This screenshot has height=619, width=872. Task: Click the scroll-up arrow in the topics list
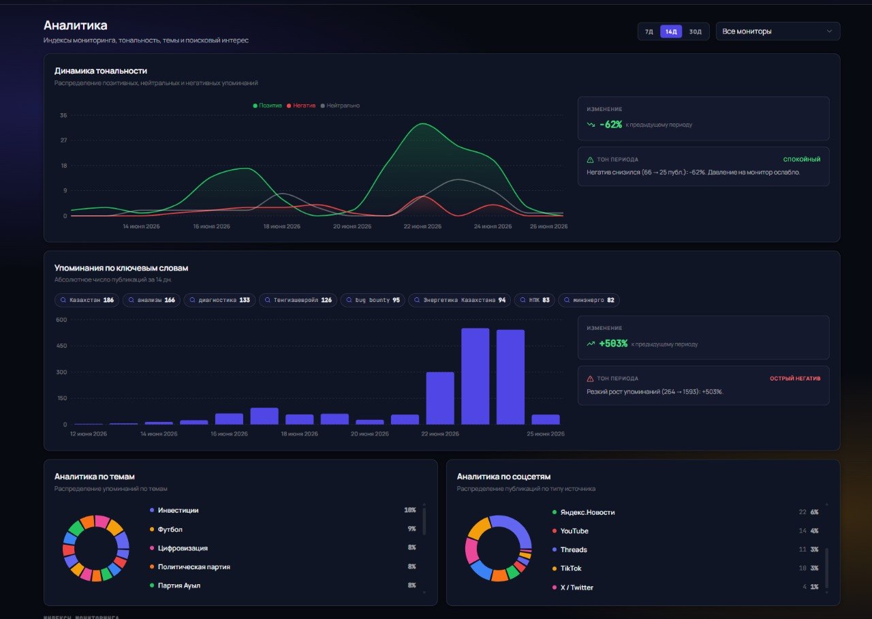tap(424, 503)
